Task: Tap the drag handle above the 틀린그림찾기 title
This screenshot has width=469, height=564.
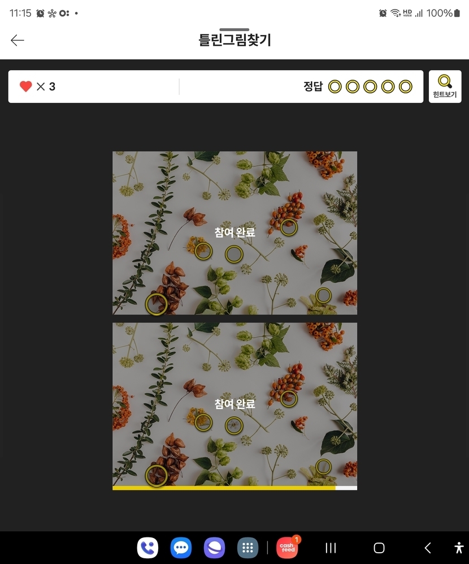Action: click(234, 29)
